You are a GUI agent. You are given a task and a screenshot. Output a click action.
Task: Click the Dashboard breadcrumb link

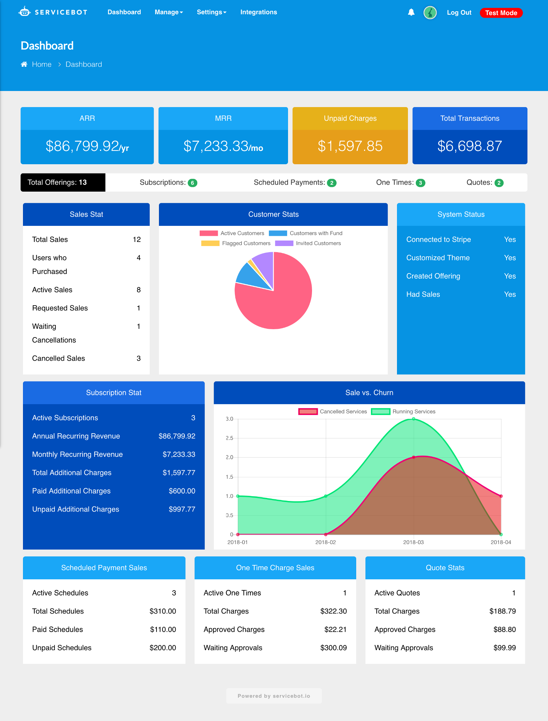click(x=84, y=64)
